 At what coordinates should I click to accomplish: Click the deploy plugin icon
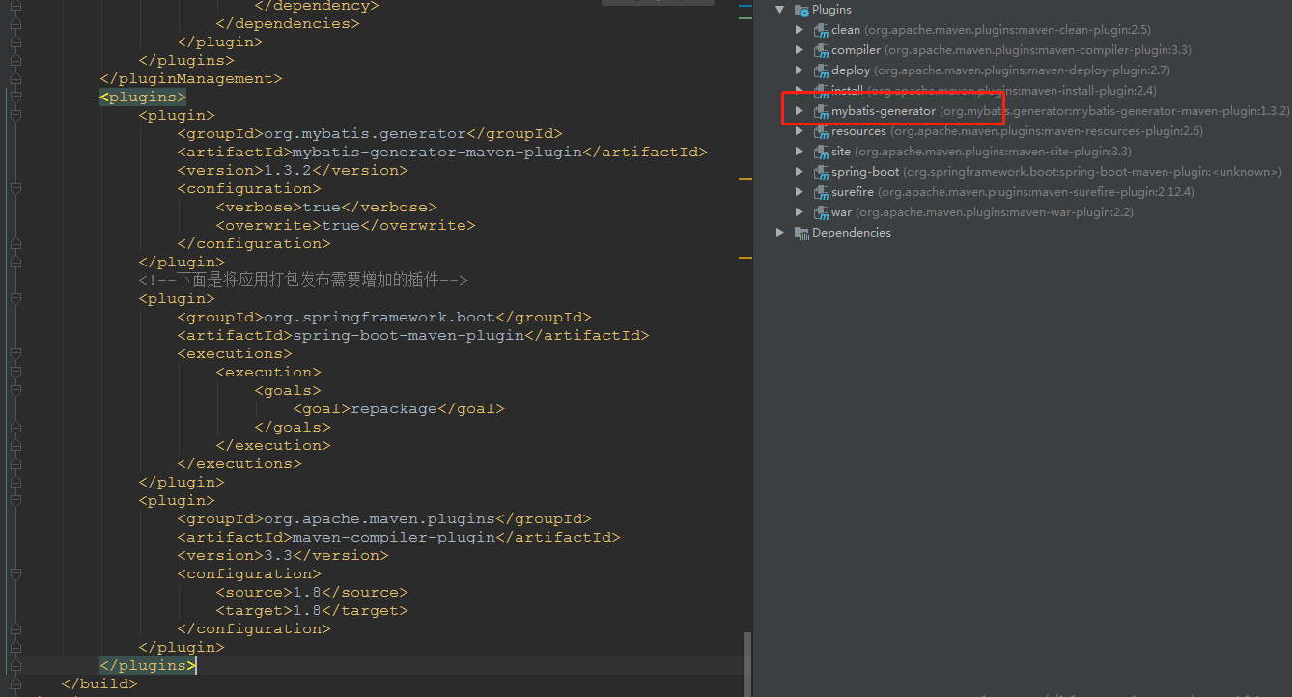821,70
